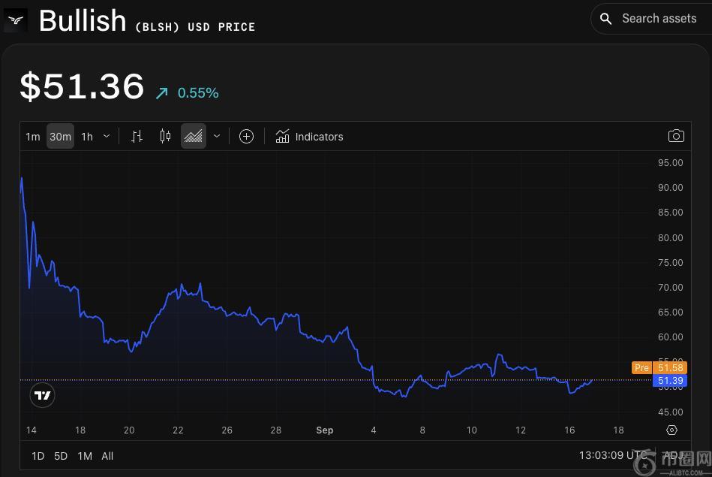This screenshot has height=477, width=712.
Task: Click the Bullish logo in the header
Action: point(14,20)
